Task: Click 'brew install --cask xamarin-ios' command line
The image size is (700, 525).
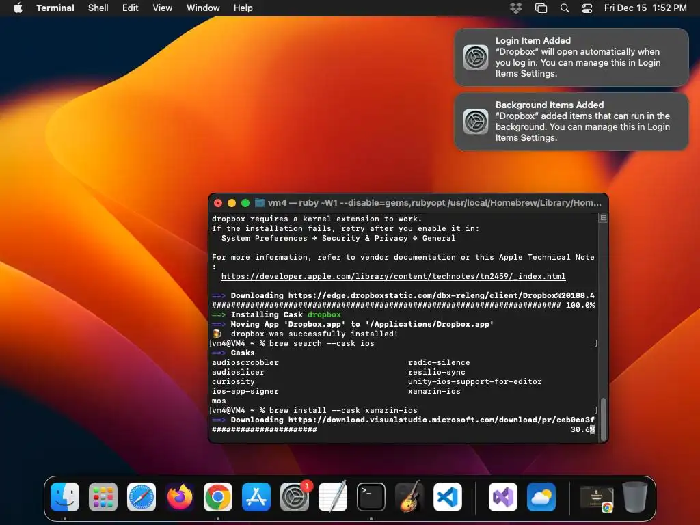Action: pyautogui.click(x=343, y=410)
